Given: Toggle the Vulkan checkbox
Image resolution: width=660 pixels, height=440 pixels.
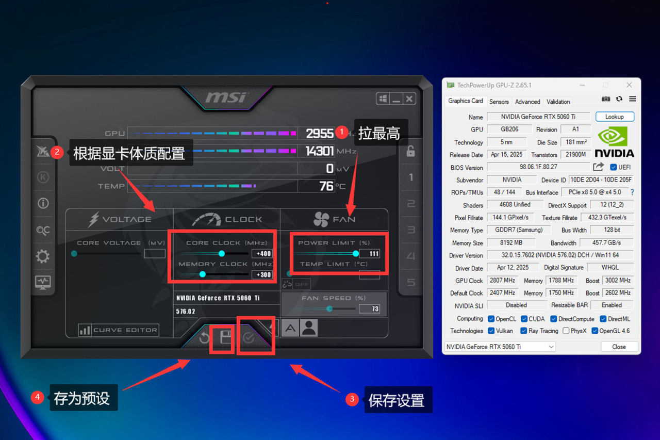Looking at the screenshot, I should (491, 331).
